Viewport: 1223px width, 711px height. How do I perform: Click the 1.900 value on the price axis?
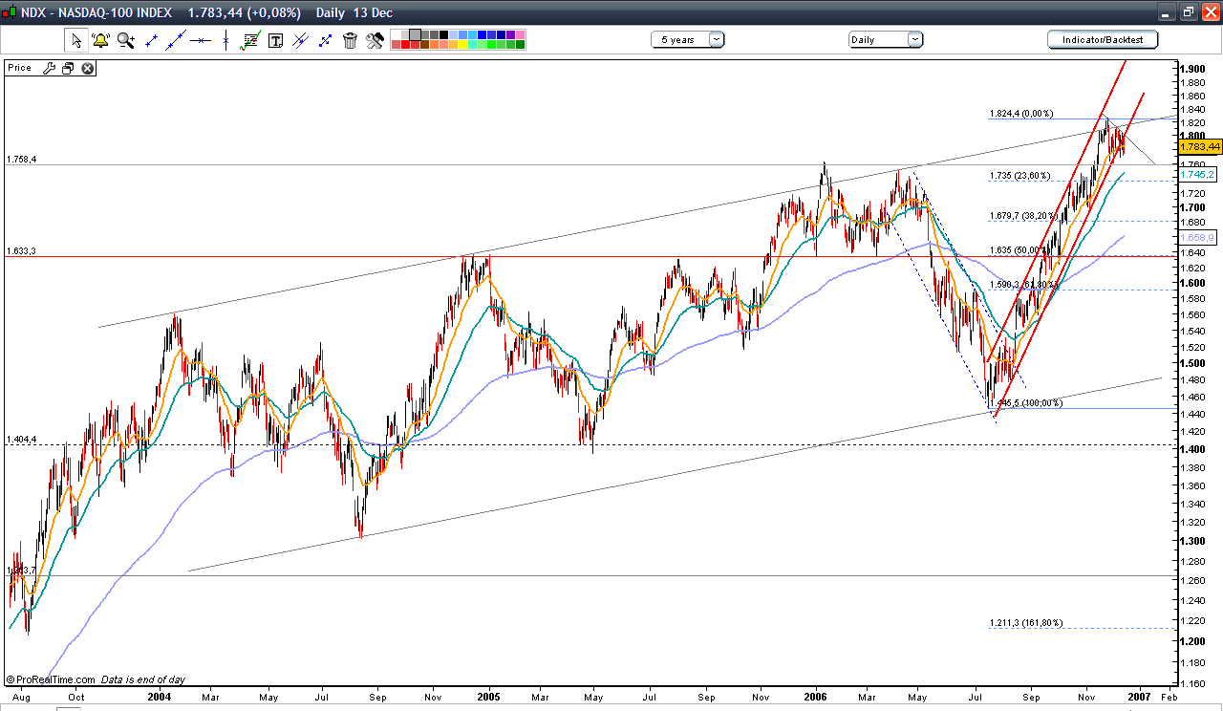point(1191,69)
